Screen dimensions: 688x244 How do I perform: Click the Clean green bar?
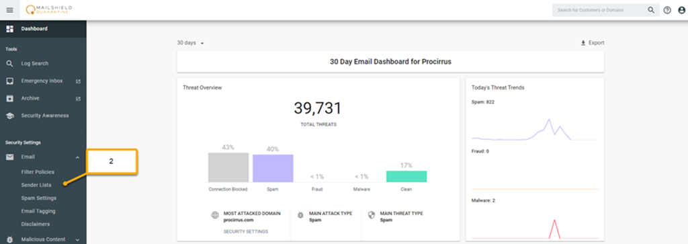(406, 176)
